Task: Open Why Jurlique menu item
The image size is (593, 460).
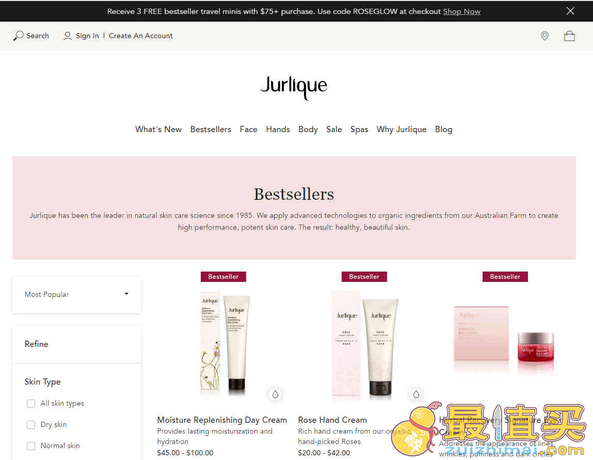Action: [402, 130]
